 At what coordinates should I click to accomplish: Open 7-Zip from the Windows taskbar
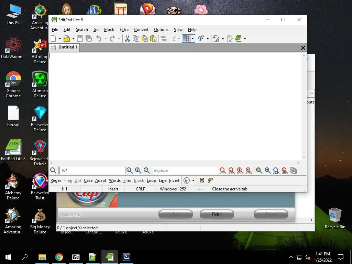[x=76, y=257]
